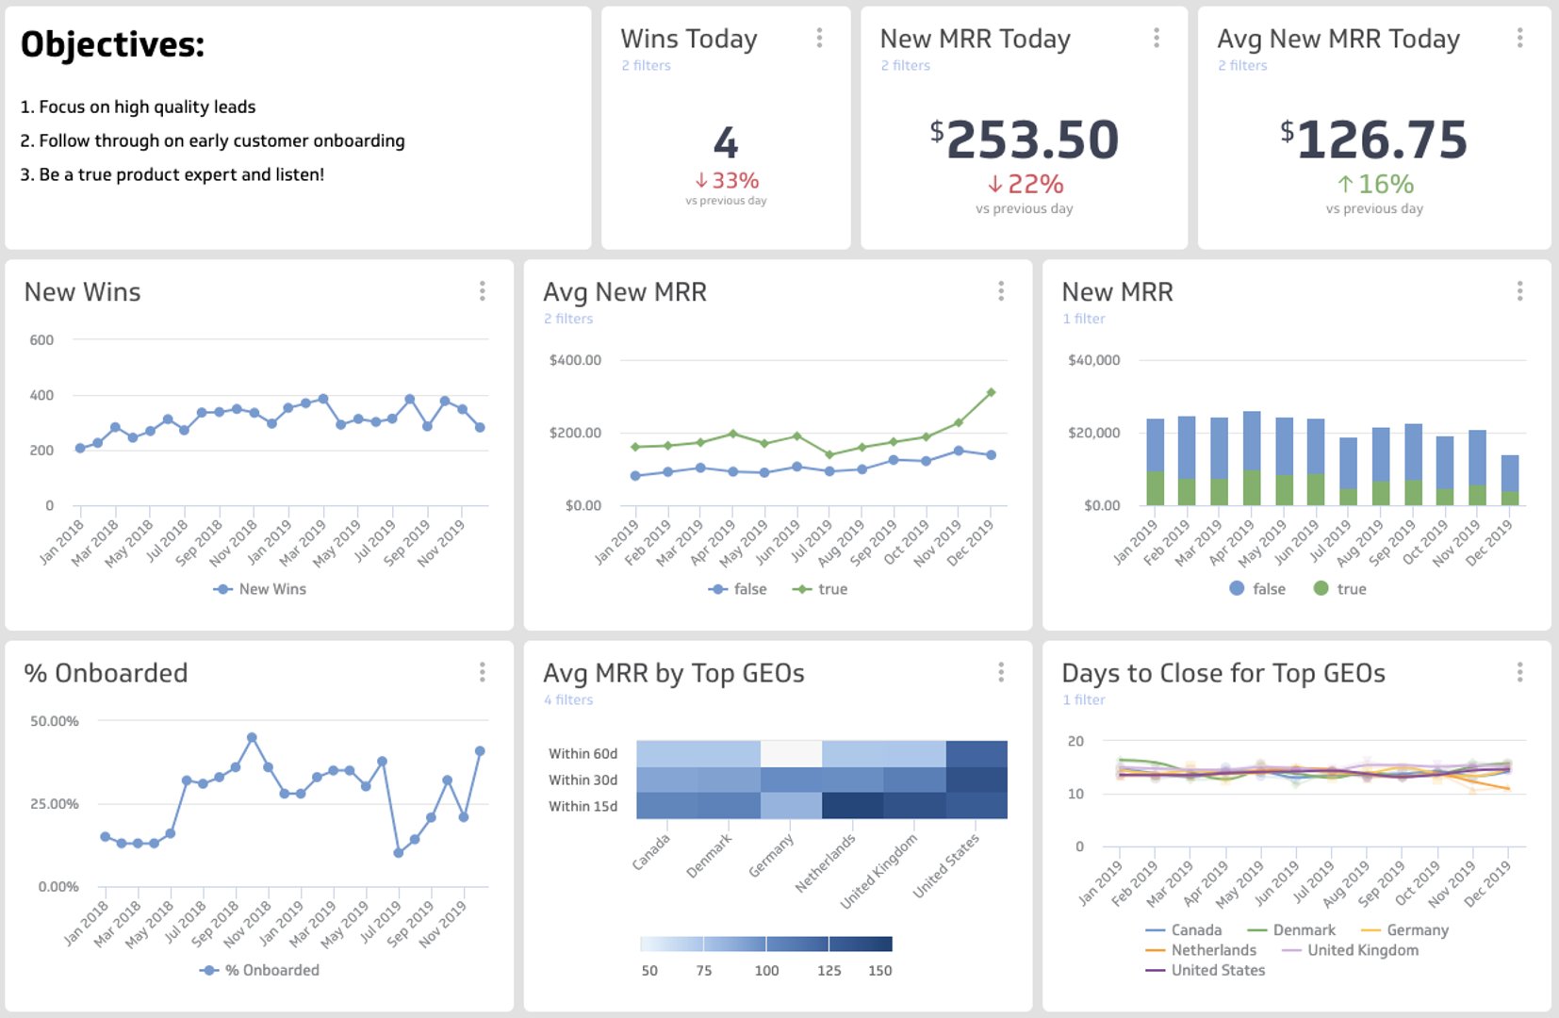The height and width of the screenshot is (1018, 1559).
Task: Click '4 filters' under Avg MRR by Top GEOs
Action: [x=567, y=699]
